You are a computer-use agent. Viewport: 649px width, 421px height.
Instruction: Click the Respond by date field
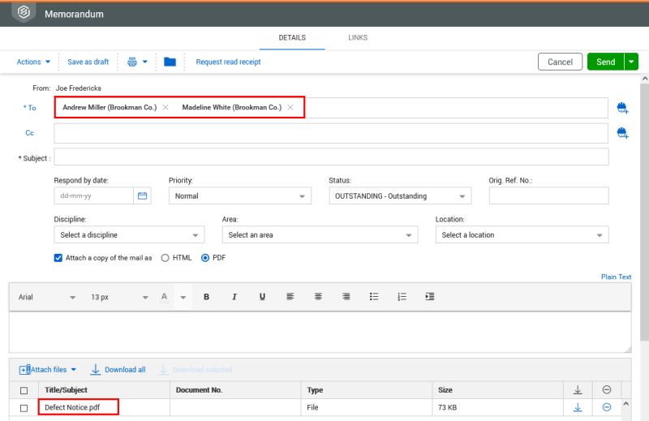click(94, 195)
